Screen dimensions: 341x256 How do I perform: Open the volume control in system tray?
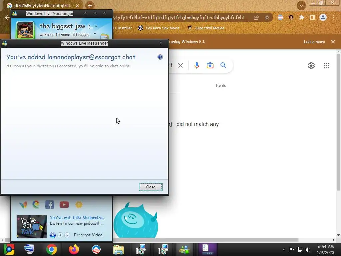[308, 250]
